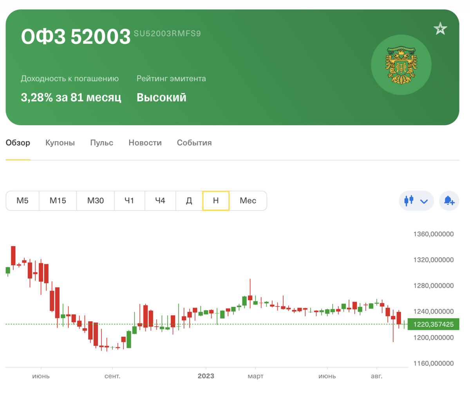Select the М30 timeframe
The image size is (470, 394).
tap(96, 201)
